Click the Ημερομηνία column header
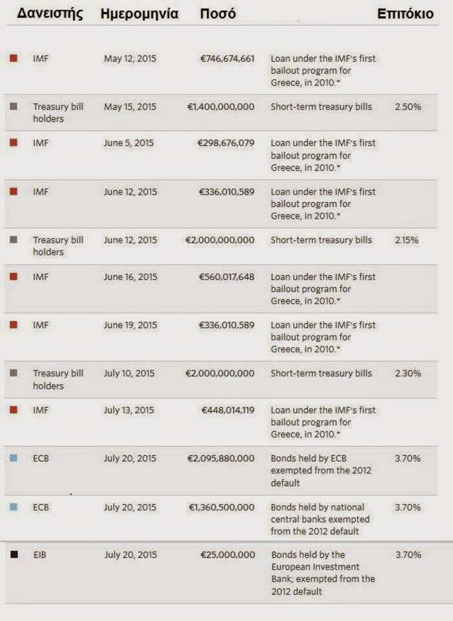Viewport: 453px width, 621px height. (x=139, y=14)
